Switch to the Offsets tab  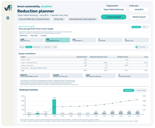click(x=55, y=47)
